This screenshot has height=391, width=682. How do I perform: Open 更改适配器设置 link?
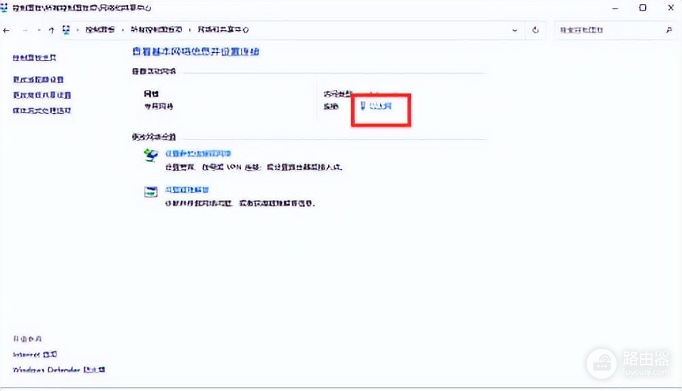(38, 79)
